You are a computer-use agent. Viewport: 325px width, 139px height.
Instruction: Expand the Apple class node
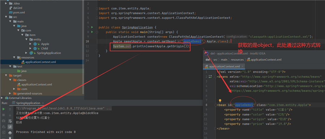30,44
